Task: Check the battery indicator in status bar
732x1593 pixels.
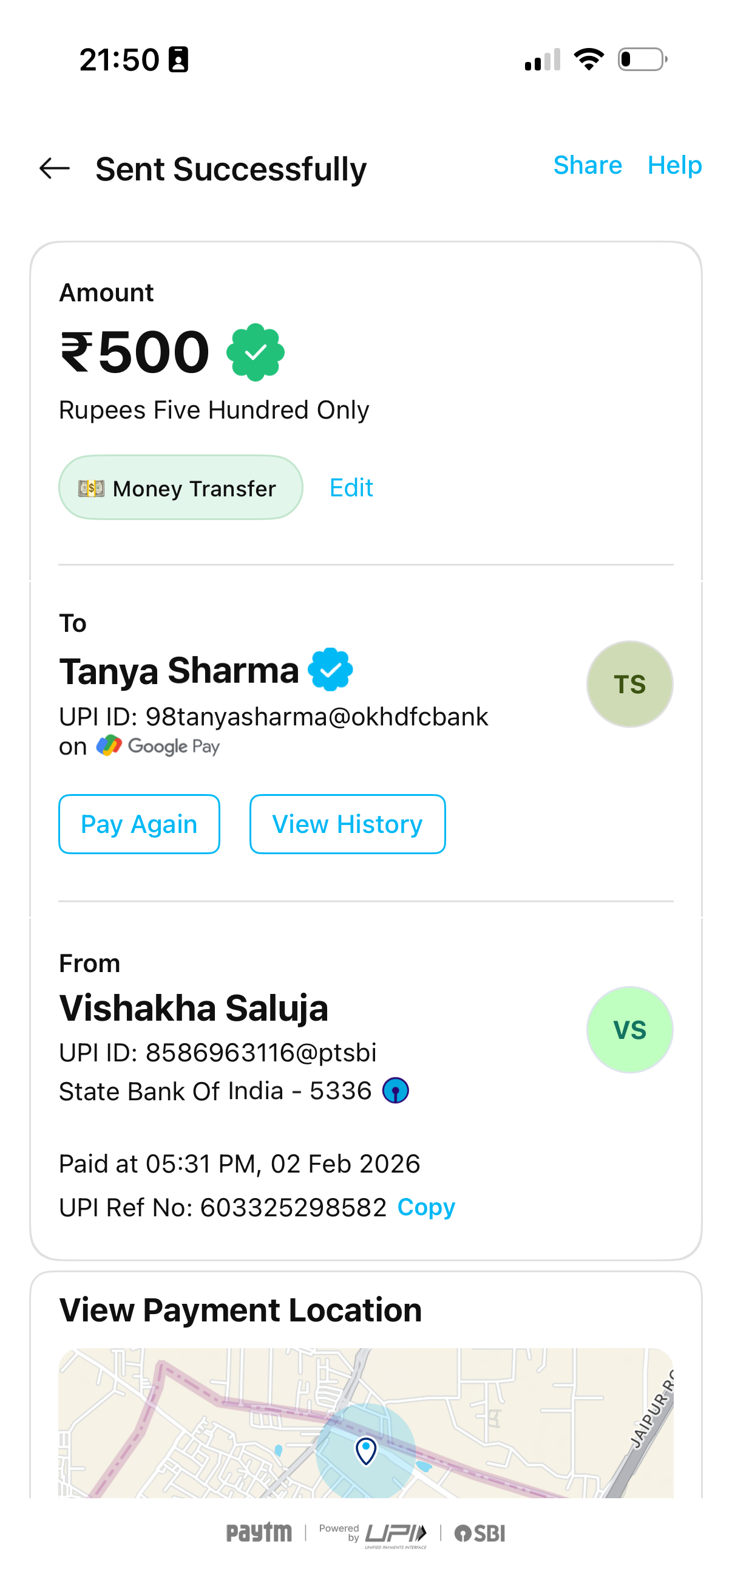Action: tap(642, 60)
